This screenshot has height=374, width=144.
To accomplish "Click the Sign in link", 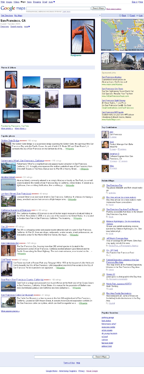I will (135, 2).
